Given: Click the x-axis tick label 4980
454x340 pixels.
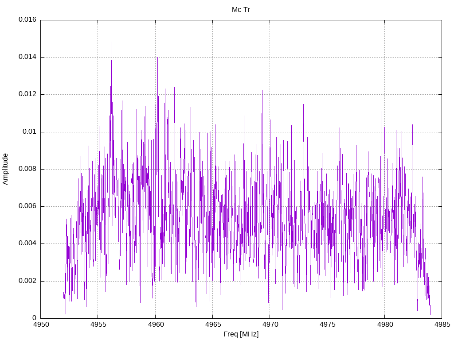Looking at the screenshot, I should [385, 325].
